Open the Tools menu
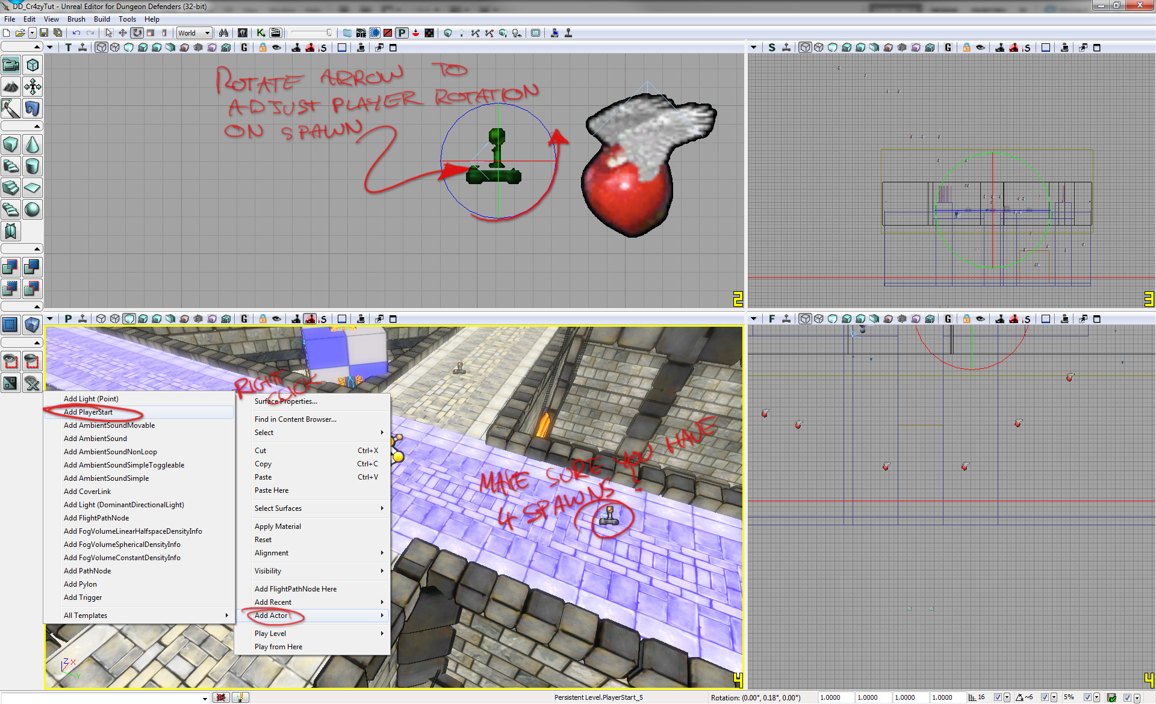This screenshot has width=1156, height=704. pyautogui.click(x=127, y=19)
